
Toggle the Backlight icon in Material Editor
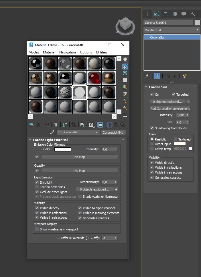click(x=125, y=66)
